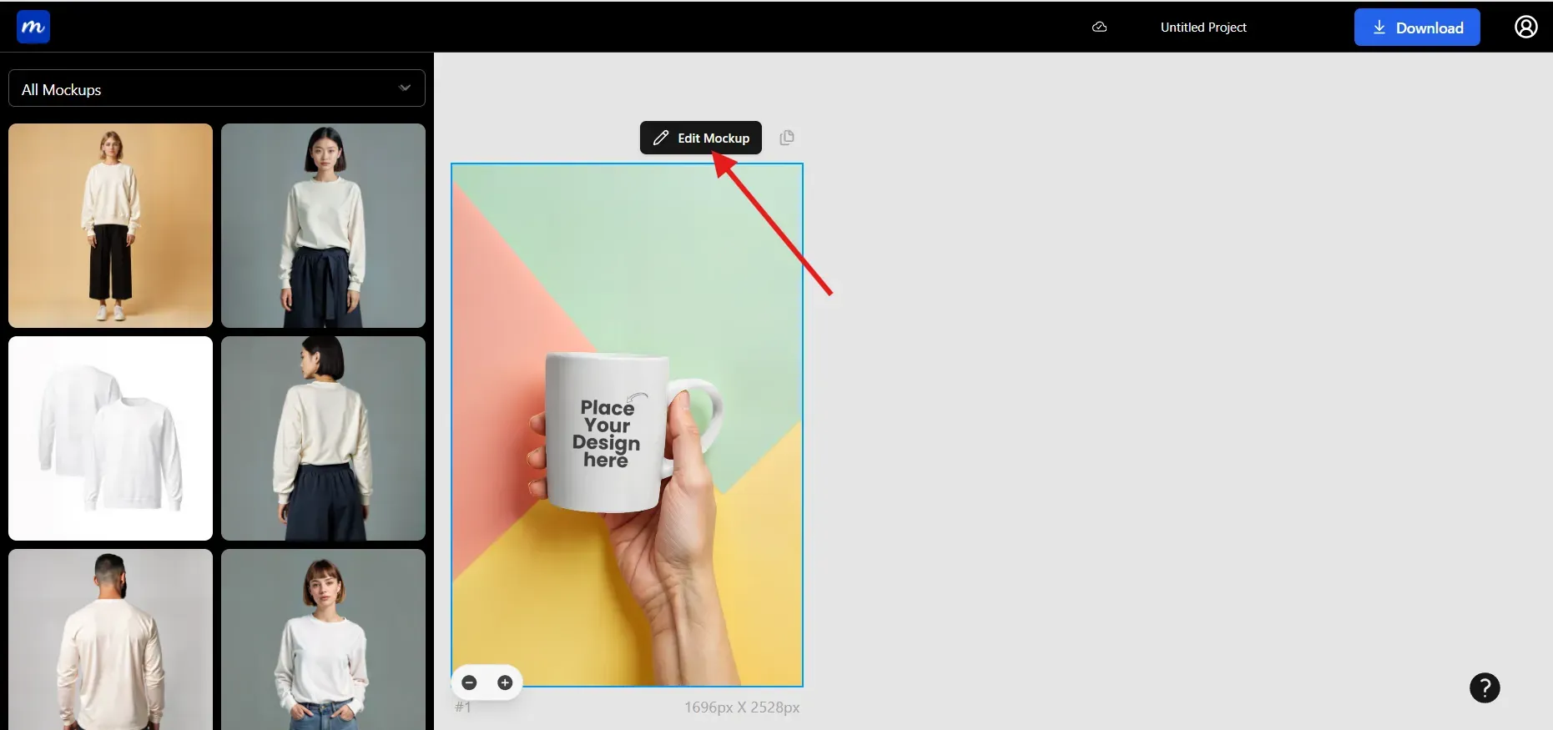Viewport: 1553px width, 730px height.
Task: Zoom in with the plus icon
Action: (505, 682)
